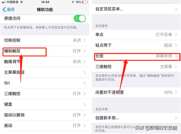Tap the back arrow to 通用

(8, 9)
